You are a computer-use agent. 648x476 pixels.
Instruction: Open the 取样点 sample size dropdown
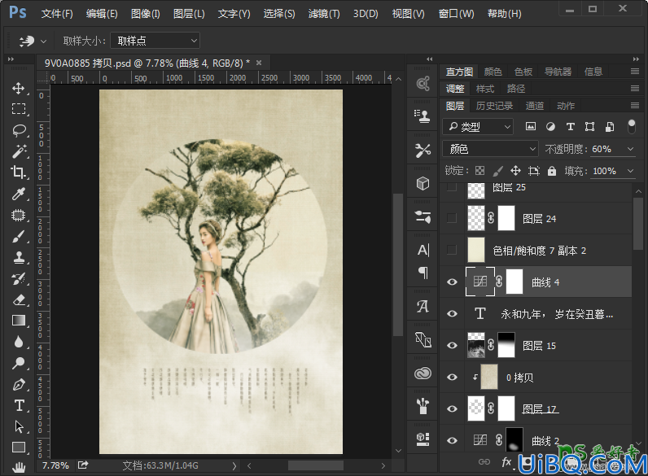(155, 41)
